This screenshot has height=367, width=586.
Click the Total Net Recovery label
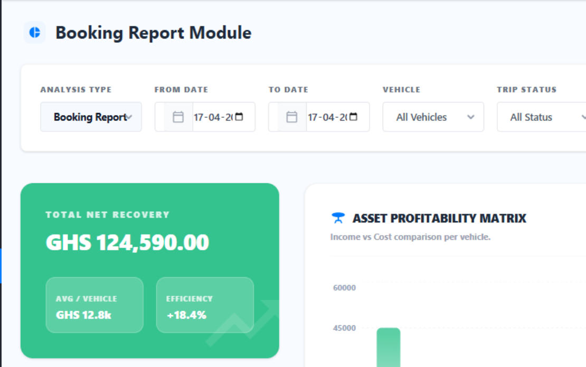click(x=108, y=215)
